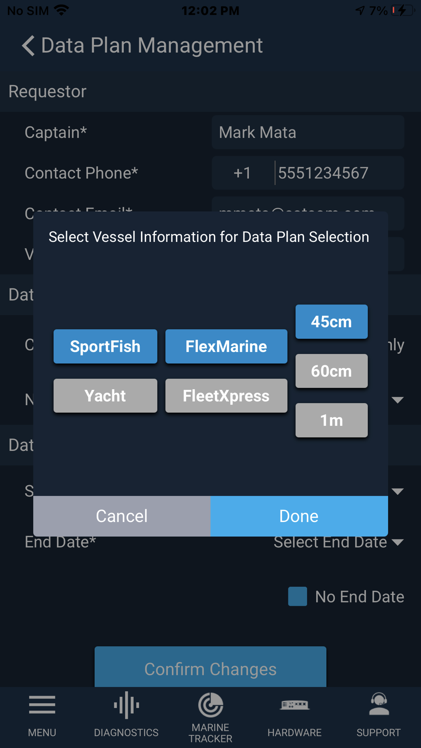This screenshot has height=748, width=421.
Task: Select the FleetXpress service option
Action: tap(226, 395)
